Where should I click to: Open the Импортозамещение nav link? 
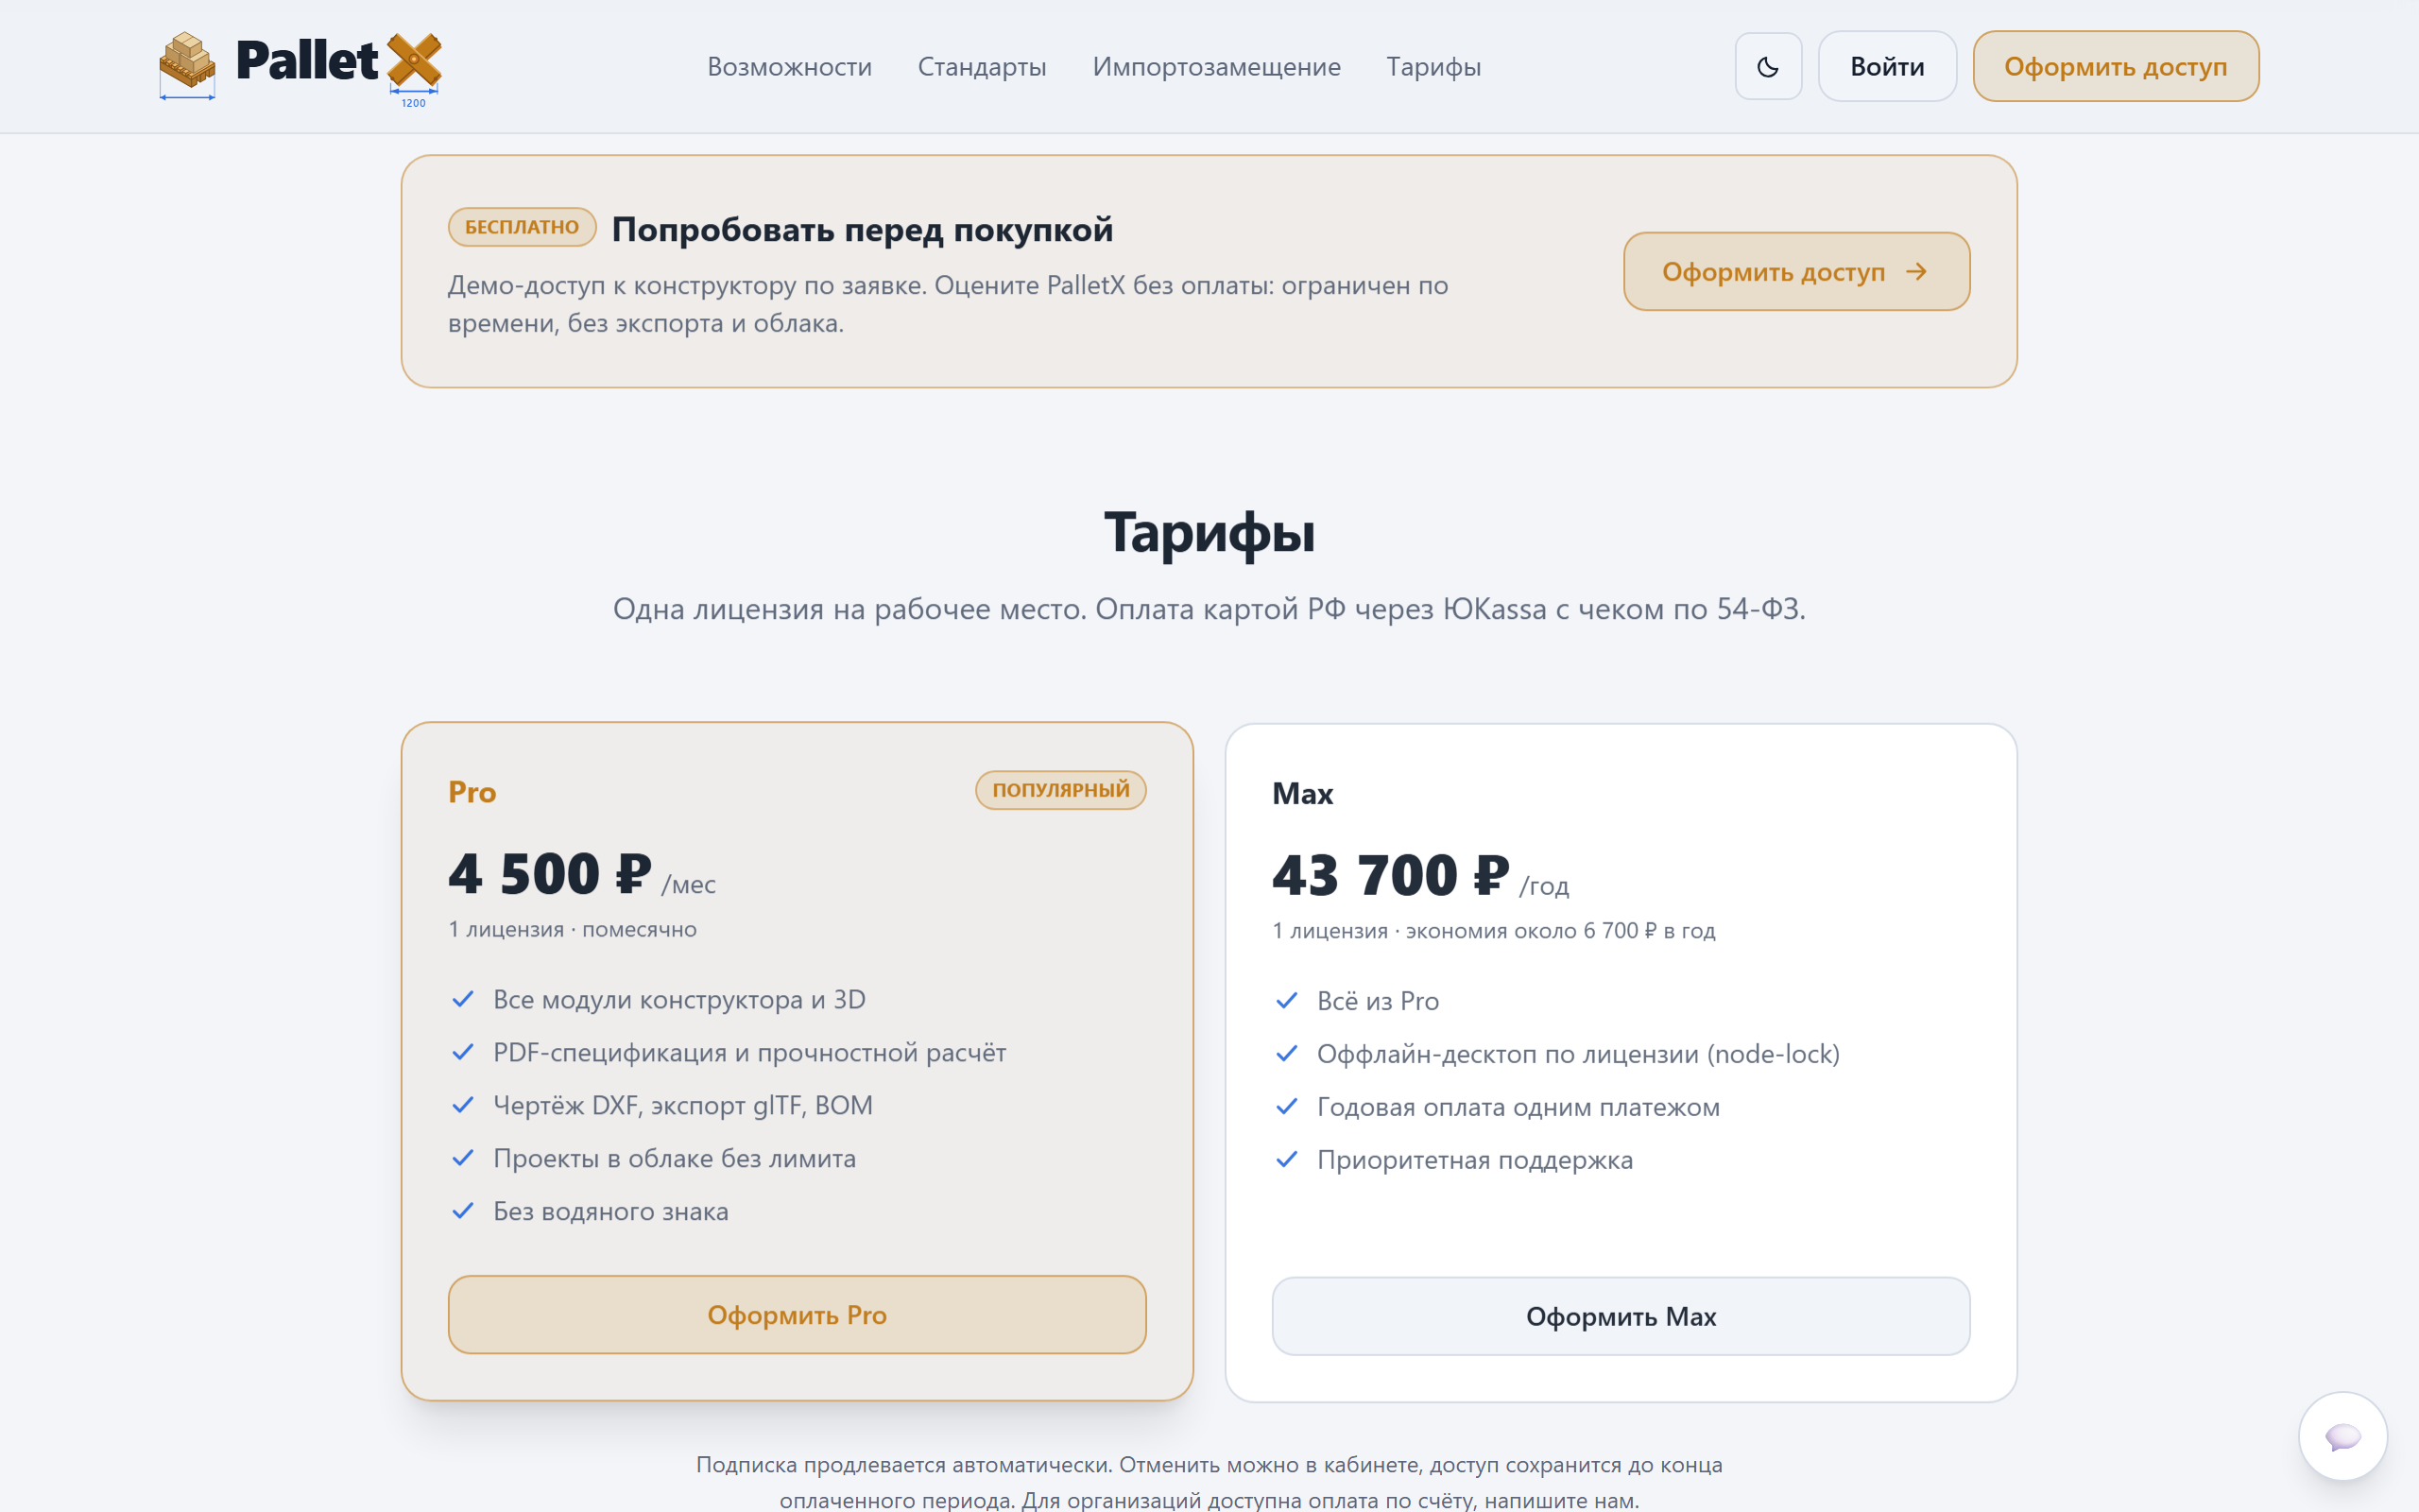point(1216,67)
